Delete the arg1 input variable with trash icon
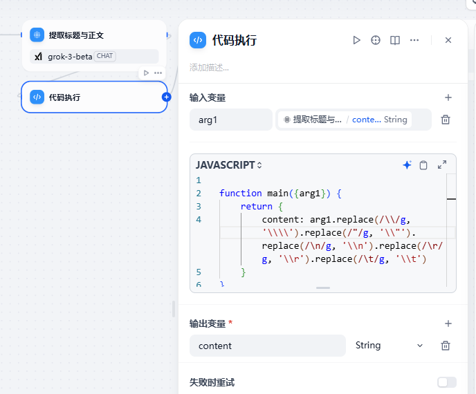This screenshot has width=476, height=394. 446,120
